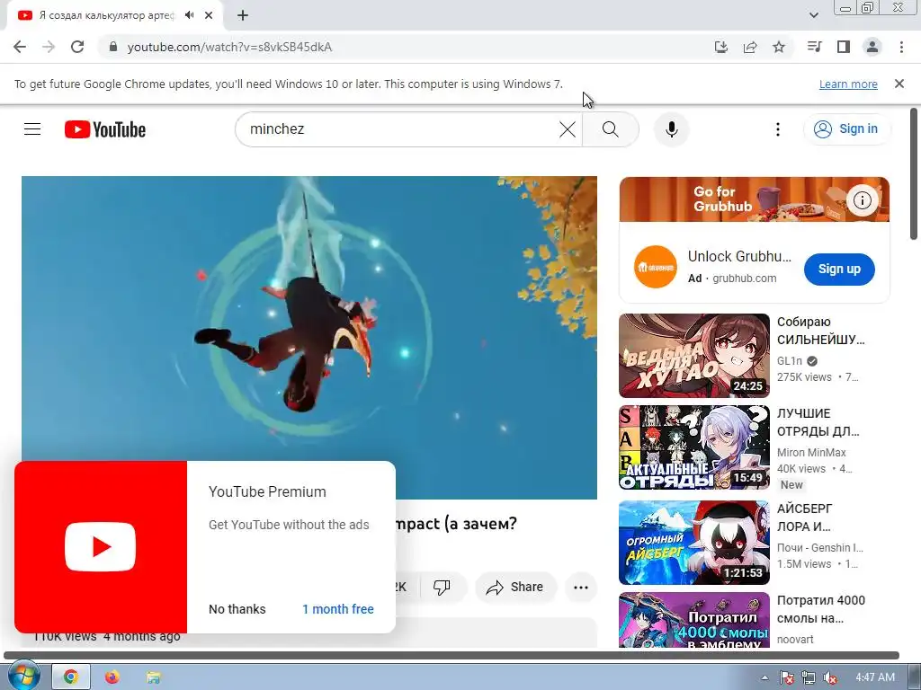Close the YouTube browser tab

(x=209, y=15)
